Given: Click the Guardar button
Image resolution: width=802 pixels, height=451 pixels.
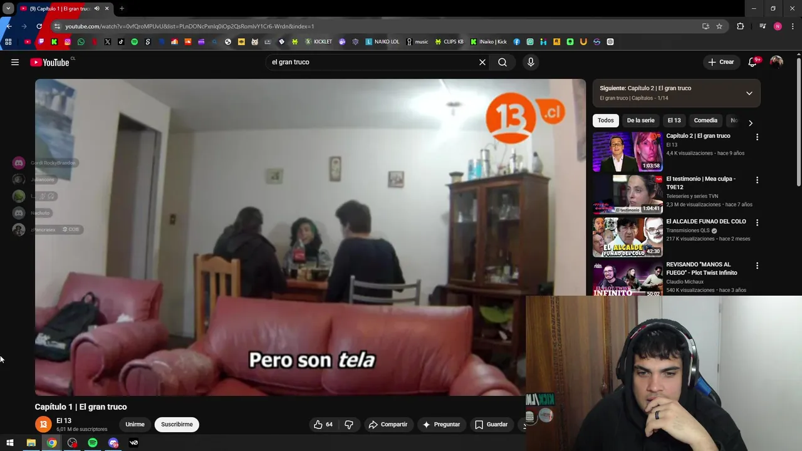Looking at the screenshot, I should pos(491,425).
